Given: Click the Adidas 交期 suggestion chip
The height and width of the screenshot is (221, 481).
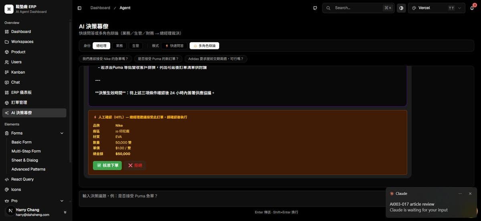Looking at the screenshot, I should pos(216,59).
